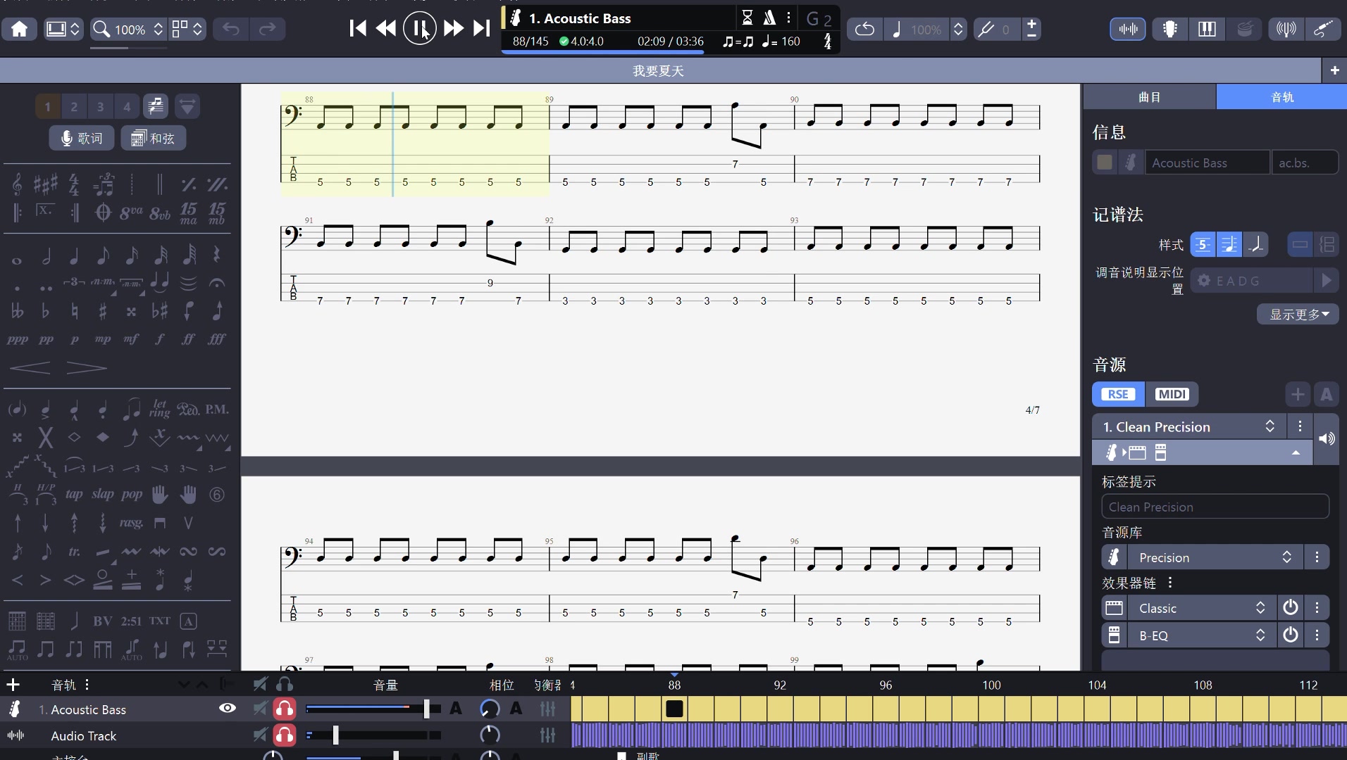Select the RSE sound source
The height and width of the screenshot is (760, 1347).
[1118, 394]
